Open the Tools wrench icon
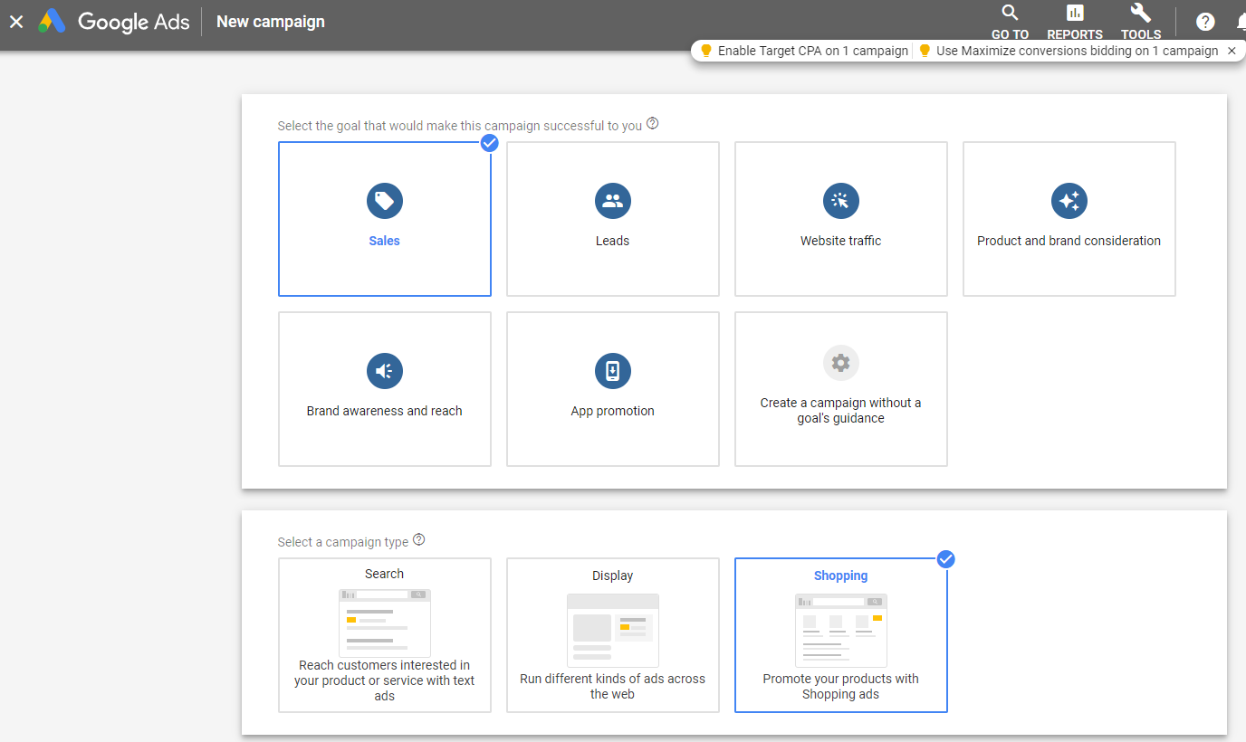 pyautogui.click(x=1140, y=14)
